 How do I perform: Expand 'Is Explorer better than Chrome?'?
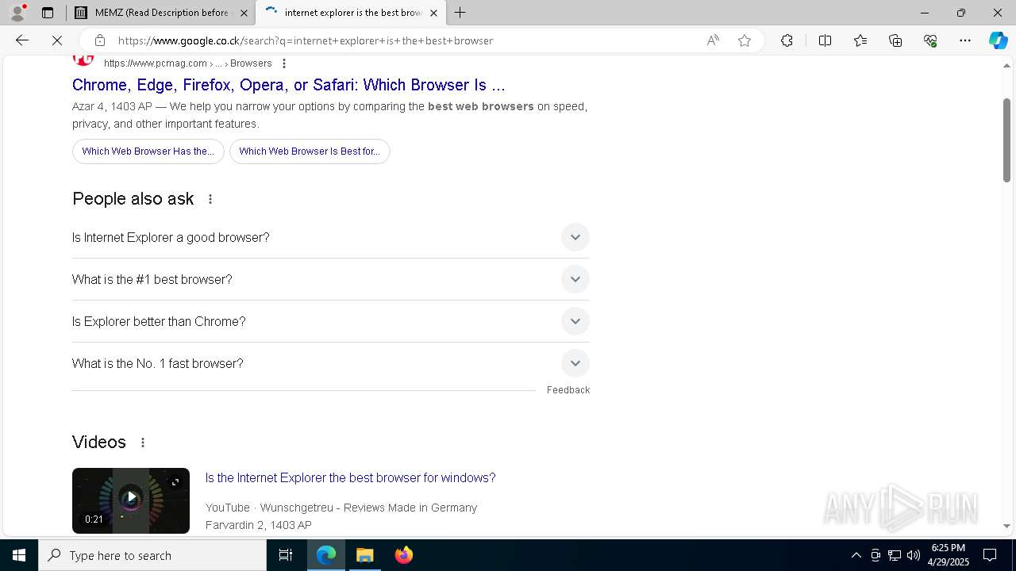331,321
